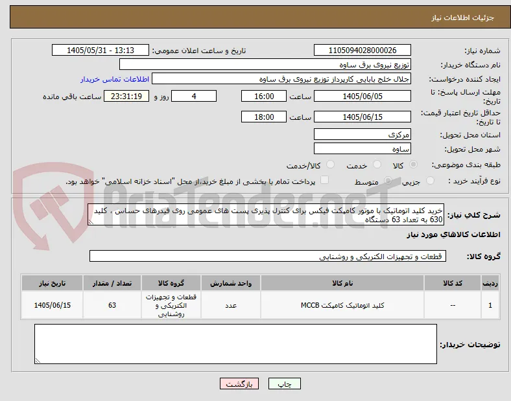Screen dimensions: 511x401
Task: Select the کالا/خدمت radio button
Action: (x=331, y=165)
